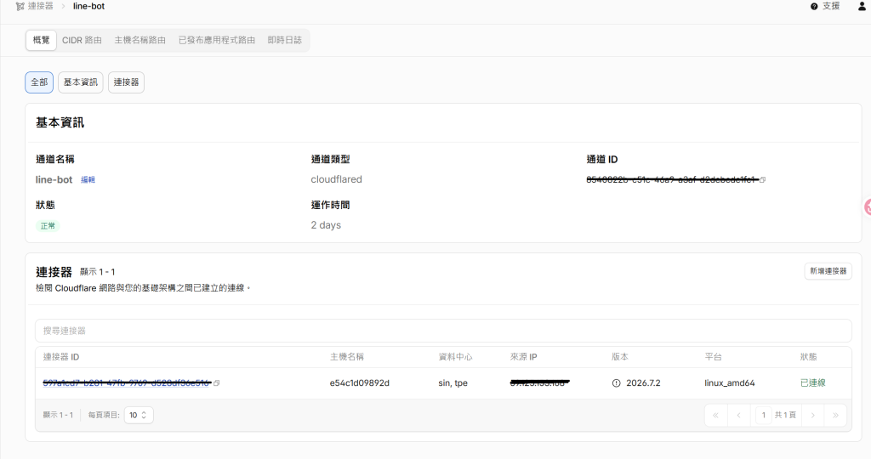
Task: Click the page number 1 field
Action: pyautogui.click(x=763, y=415)
